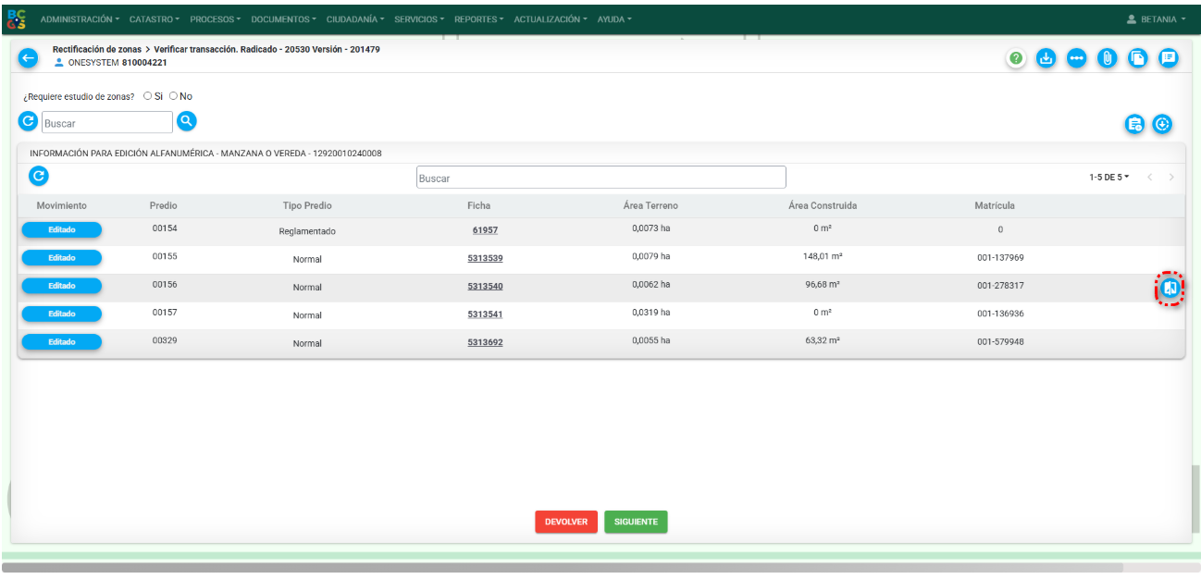Viewport: 1201px width, 579px height.
Task: Click the paperclip attachments icon
Action: coord(1108,58)
